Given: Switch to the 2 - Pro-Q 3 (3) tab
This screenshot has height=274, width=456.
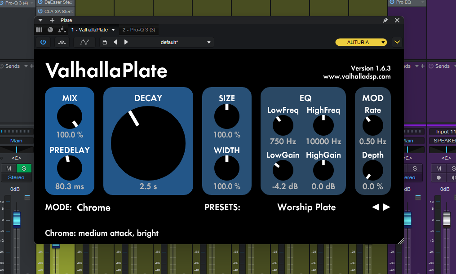Looking at the screenshot, I should [x=139, y=30].
